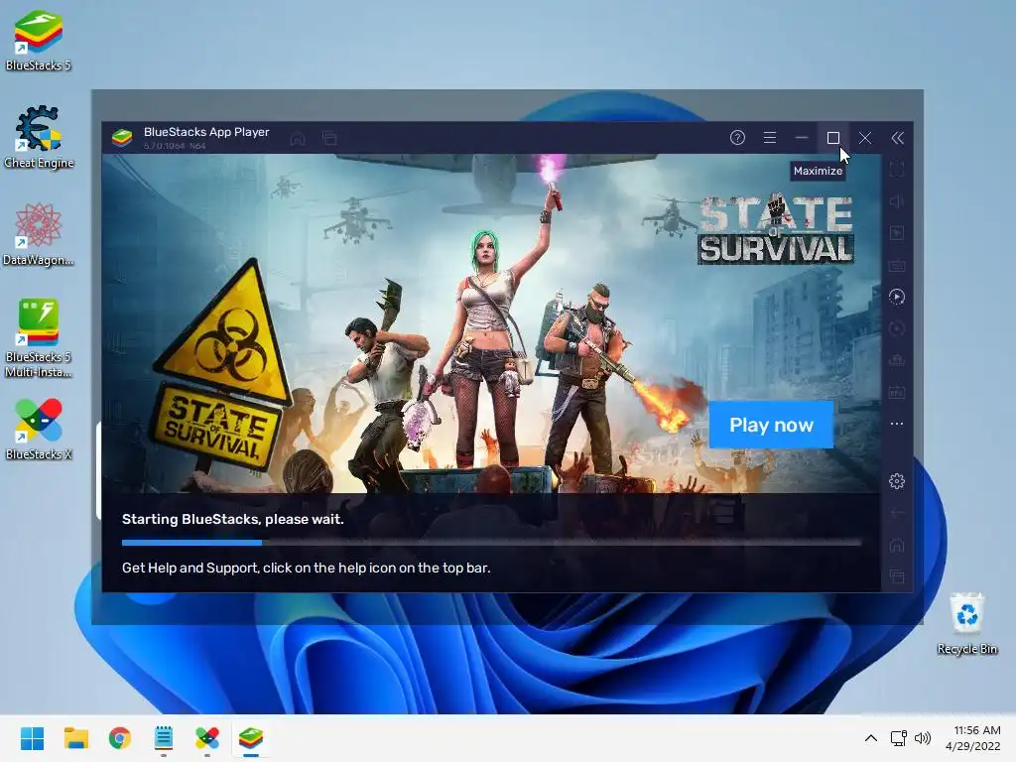The height and width of the screenshot is (762, 1016).
Task: Click the network icon in system tray
Action: (898, 738)
